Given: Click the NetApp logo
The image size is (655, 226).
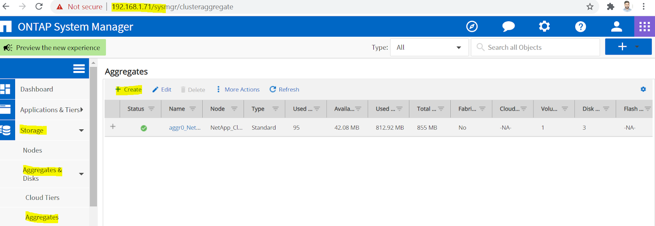Looking at the screenshot, I should [x=6, y=27].
